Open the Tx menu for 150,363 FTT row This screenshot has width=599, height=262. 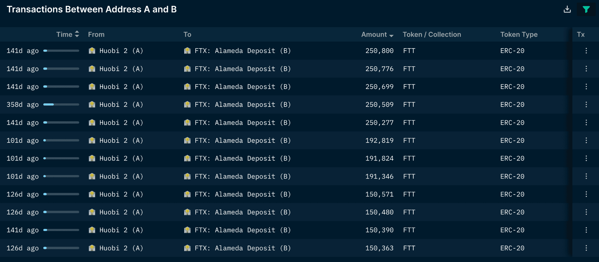pyautogui.click(x=586, y=248)
